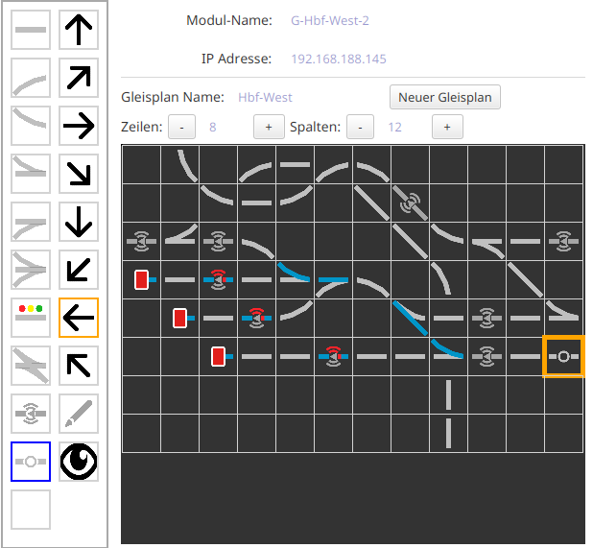Toggle the eye view mode icon

coord(79,461)
